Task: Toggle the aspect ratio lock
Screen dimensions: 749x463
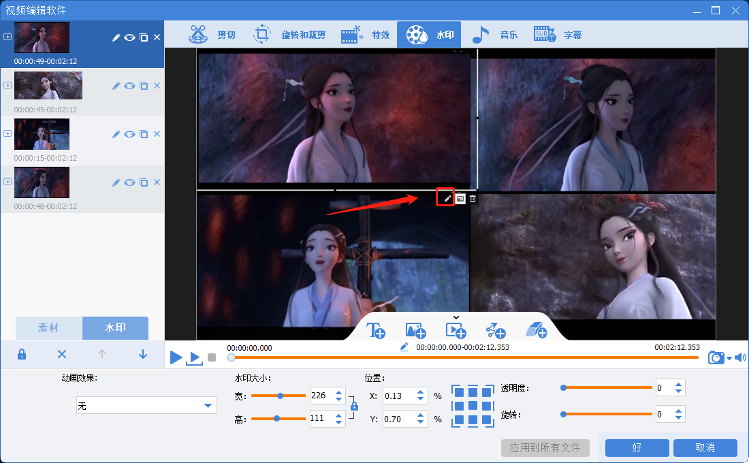Action: point(354,406)
